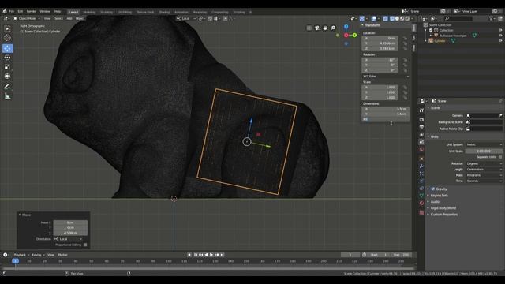The height and width of the screenshot is (284, 505).
Task: Click the camera view icon in viewport
Action: pos(317,28)
